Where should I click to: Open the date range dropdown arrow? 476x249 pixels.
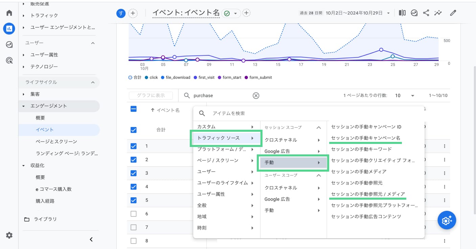click(x=388, y=13)
